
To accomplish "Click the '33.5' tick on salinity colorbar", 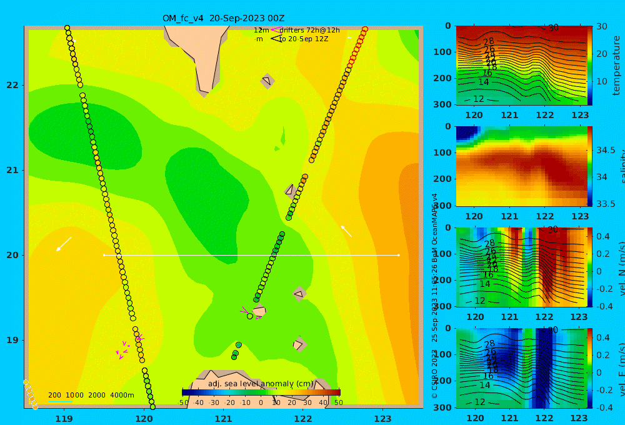I will point(606,204).
